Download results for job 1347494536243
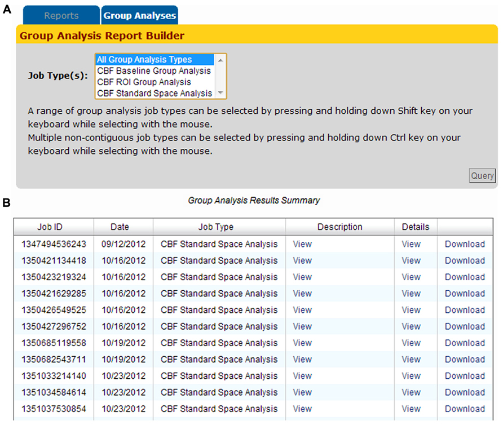 coord(465,244)
